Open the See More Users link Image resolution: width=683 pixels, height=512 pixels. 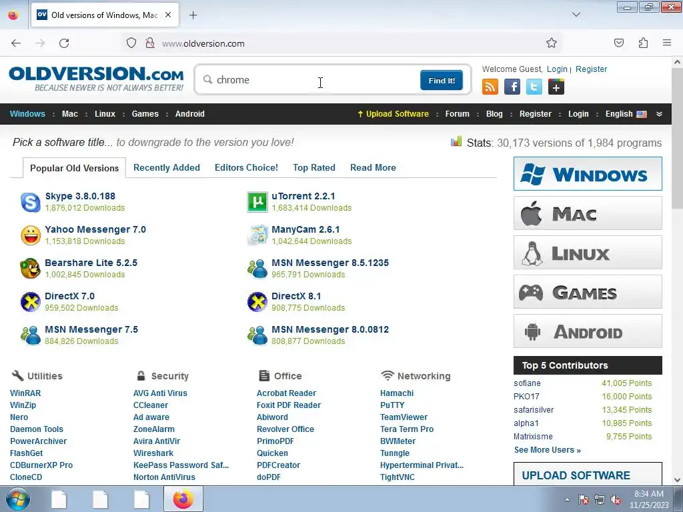click(547, 450)
